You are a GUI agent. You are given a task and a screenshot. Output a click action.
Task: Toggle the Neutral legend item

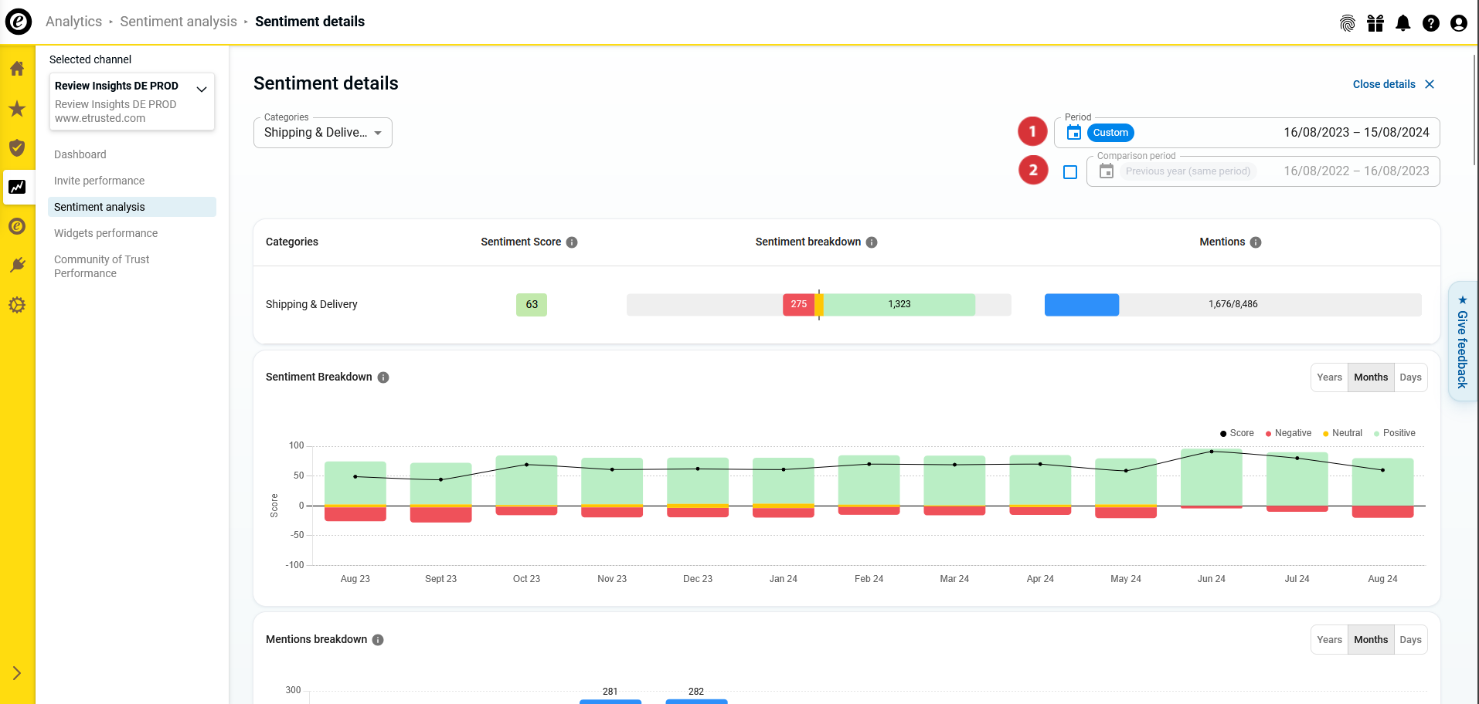click(x=1342, y=433)
